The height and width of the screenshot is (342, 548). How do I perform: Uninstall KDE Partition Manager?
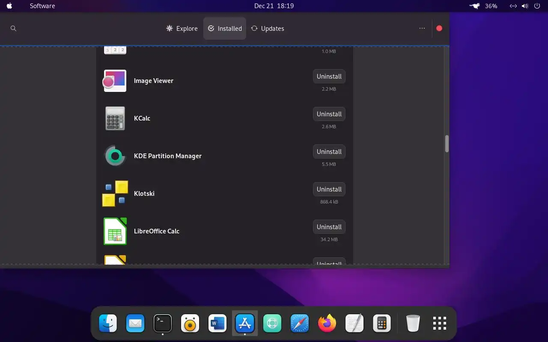click(329, 152)
